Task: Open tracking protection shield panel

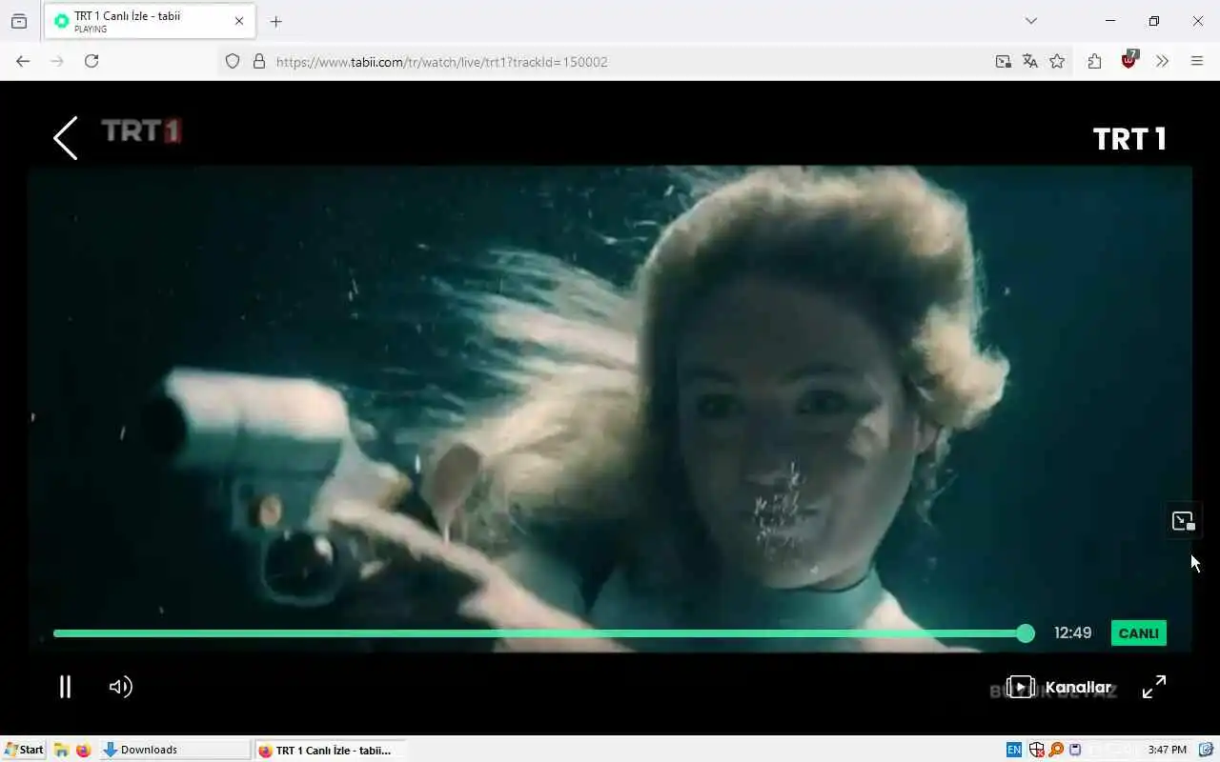Action: [233, 61]
